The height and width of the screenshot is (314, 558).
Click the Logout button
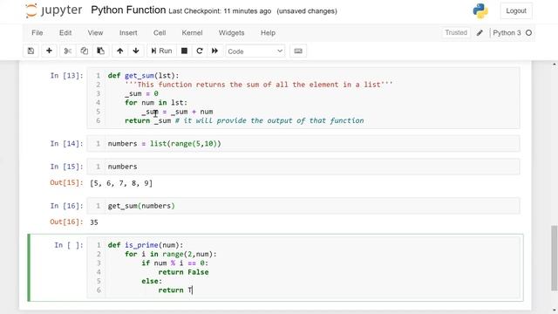coord(516,10)
